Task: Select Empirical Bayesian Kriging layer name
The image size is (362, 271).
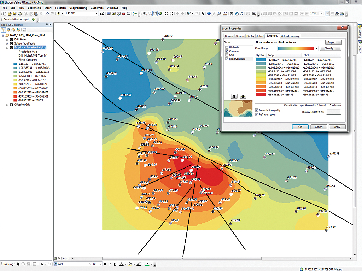Action: pyautogui.click(x=30, y=47)
